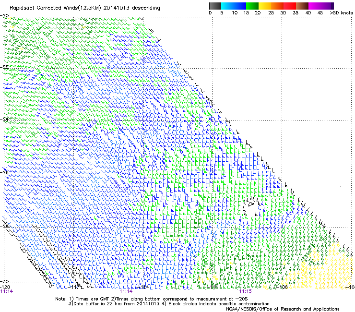Select the blue 10-15 knots legend color

click(x=239, y=6)
